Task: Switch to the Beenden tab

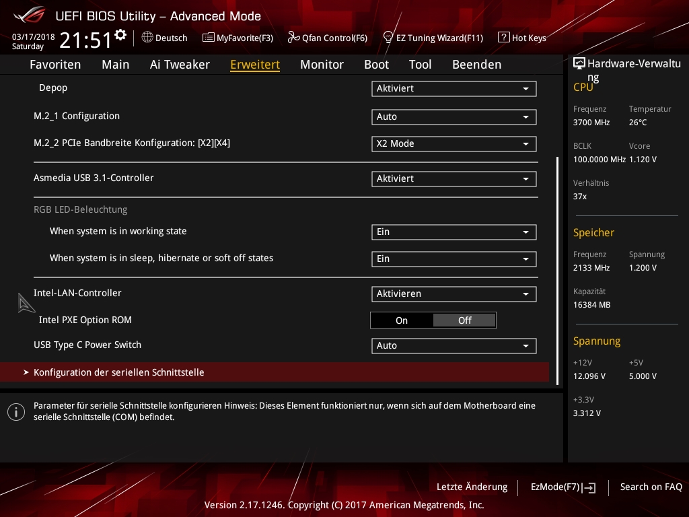Action: click(477, 65)
